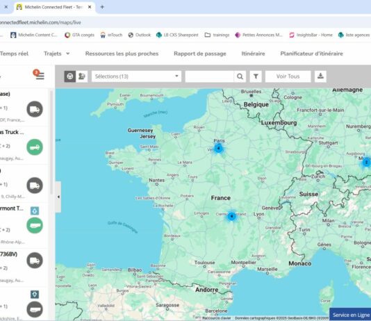The width and height of the screenshot is (371, 321).
Task: Click the green truck status icon
Action: (35, 147)
